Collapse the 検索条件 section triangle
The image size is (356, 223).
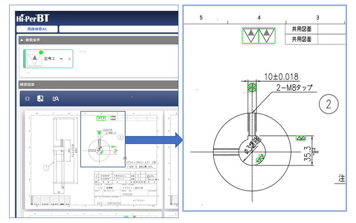click(22, 41)
